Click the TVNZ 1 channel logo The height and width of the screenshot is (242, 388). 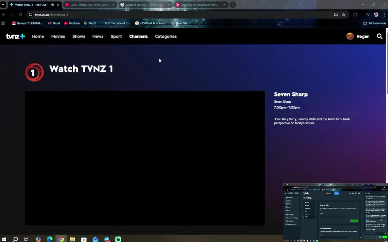click(35, 72)
